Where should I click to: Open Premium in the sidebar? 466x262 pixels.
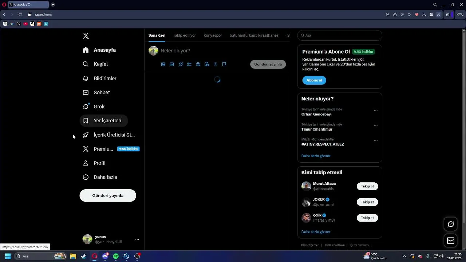pyautogui.click(x=111, y=149)
